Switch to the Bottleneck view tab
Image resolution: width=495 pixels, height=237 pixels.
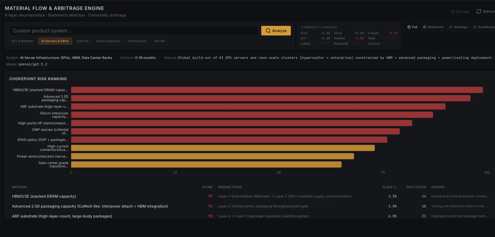(433, 27)
